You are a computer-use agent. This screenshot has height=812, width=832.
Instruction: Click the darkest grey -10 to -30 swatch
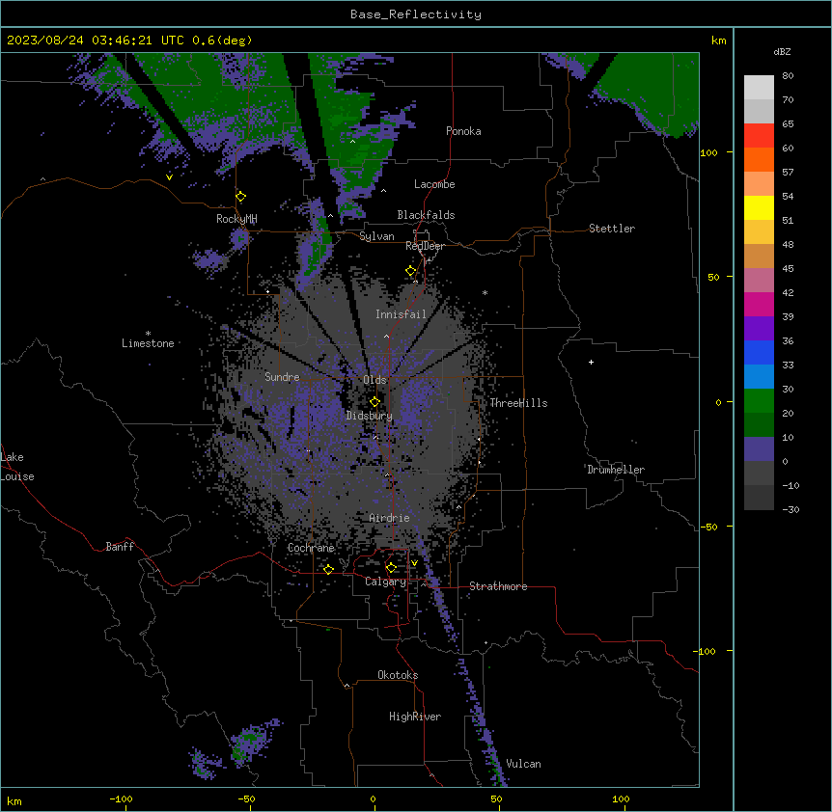(x=759, y=498)
